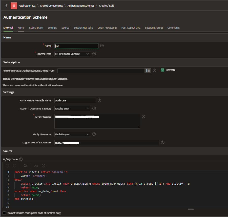Screen dimensions: 228x217
Task: Open the master scheme list popup icon
Action: [148, 71]
